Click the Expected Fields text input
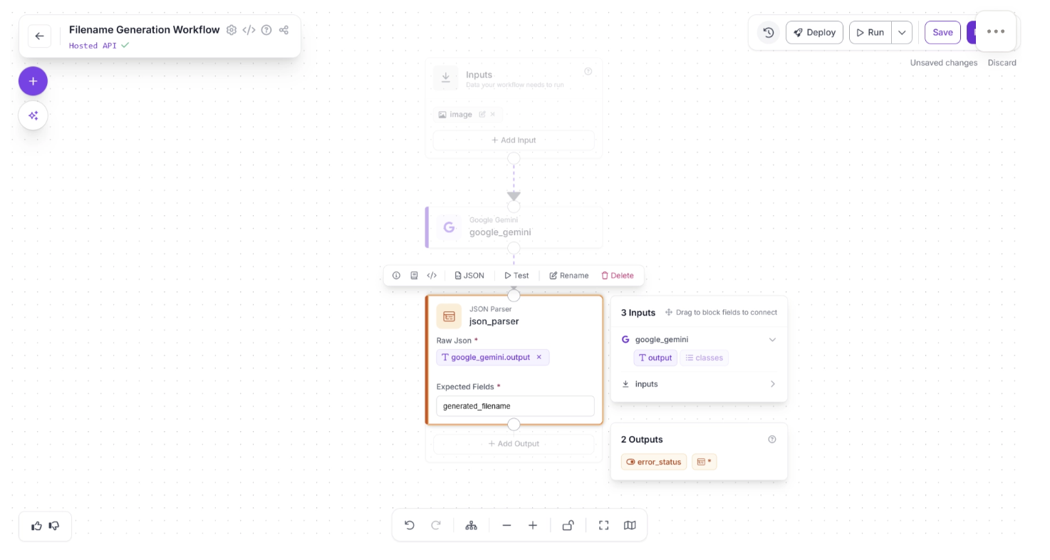Image resolution: width=1050 pixels, height=560 pixels. tap(514, 406)
